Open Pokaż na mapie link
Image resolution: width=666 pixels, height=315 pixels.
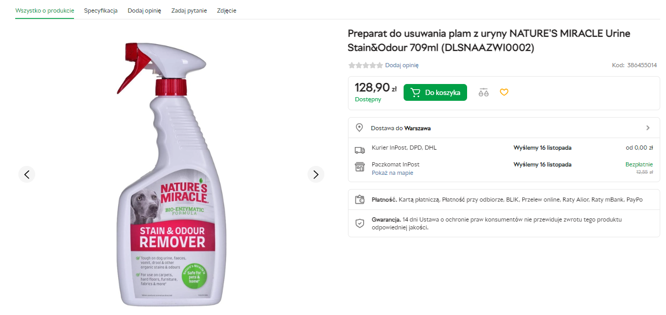pos(392,173)
